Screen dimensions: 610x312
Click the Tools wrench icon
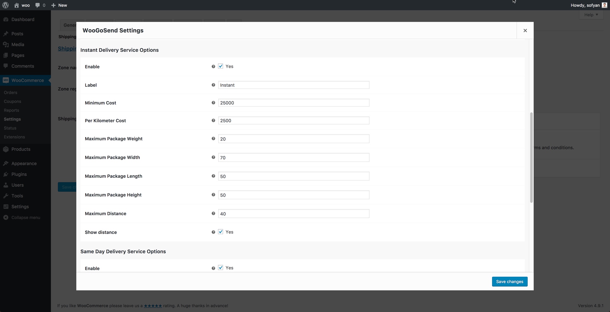[x=6, y=196]
